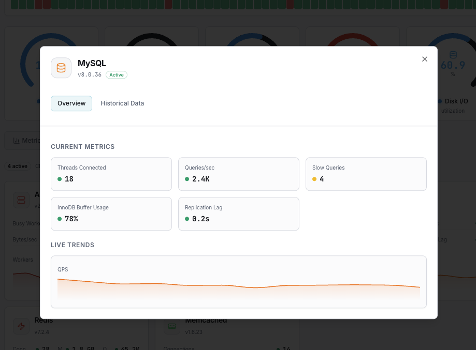
Task: Click the Memcached service icon
Action: [171, 326]
